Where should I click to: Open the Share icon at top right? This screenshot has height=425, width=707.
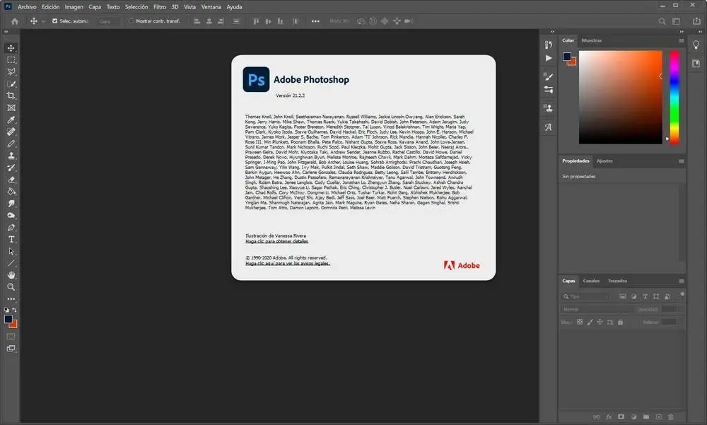696,21
